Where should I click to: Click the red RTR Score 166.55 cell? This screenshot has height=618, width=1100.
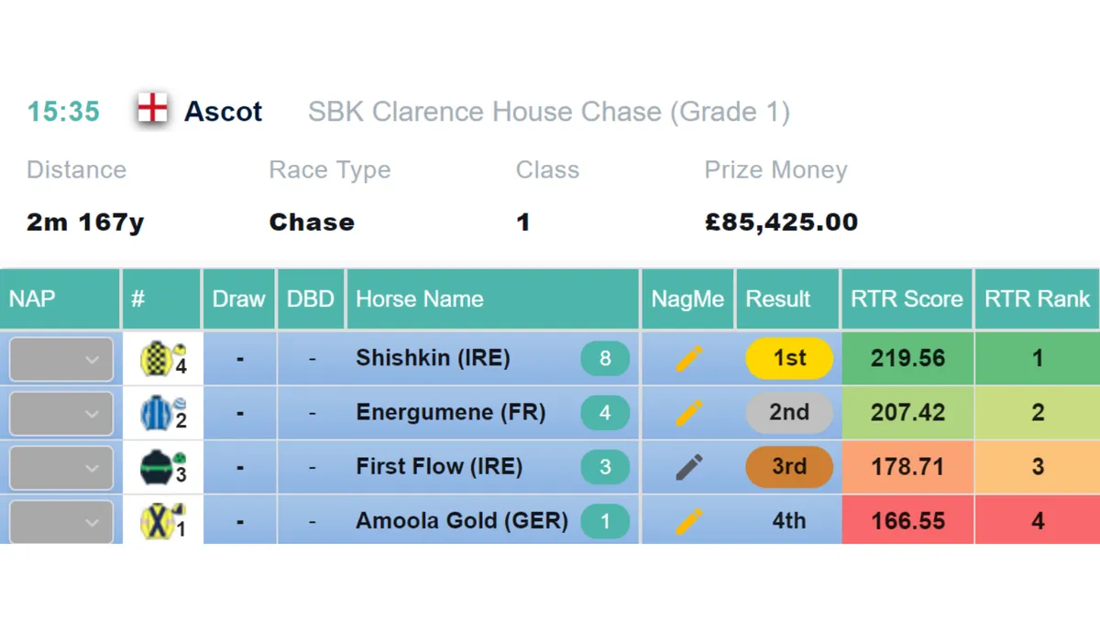907,521
